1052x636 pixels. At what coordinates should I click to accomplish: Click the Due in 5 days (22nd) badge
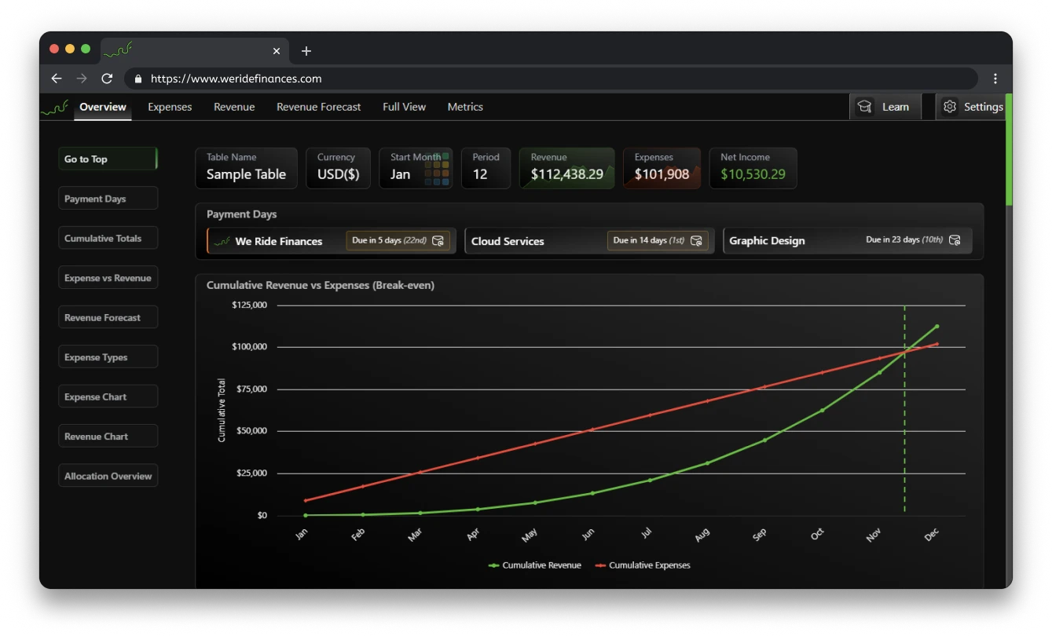(398, 241)
